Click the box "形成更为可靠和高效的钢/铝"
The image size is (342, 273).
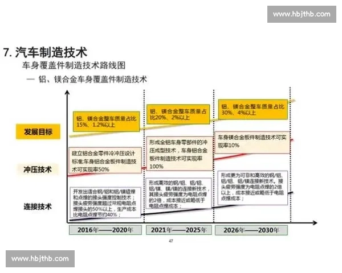pyautogui.click(x=253, y=188)
